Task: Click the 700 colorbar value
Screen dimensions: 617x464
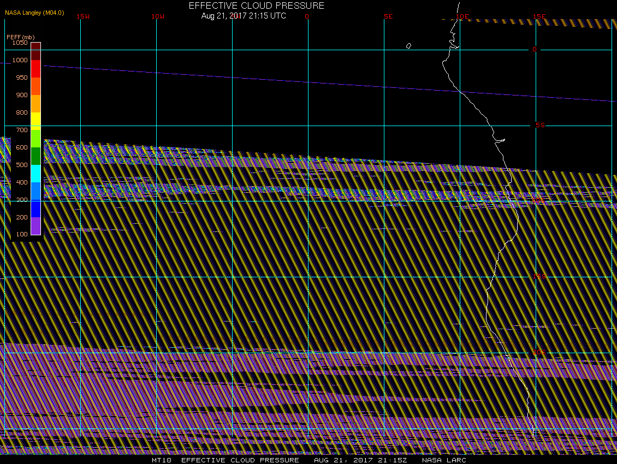Action: point(22,130)
